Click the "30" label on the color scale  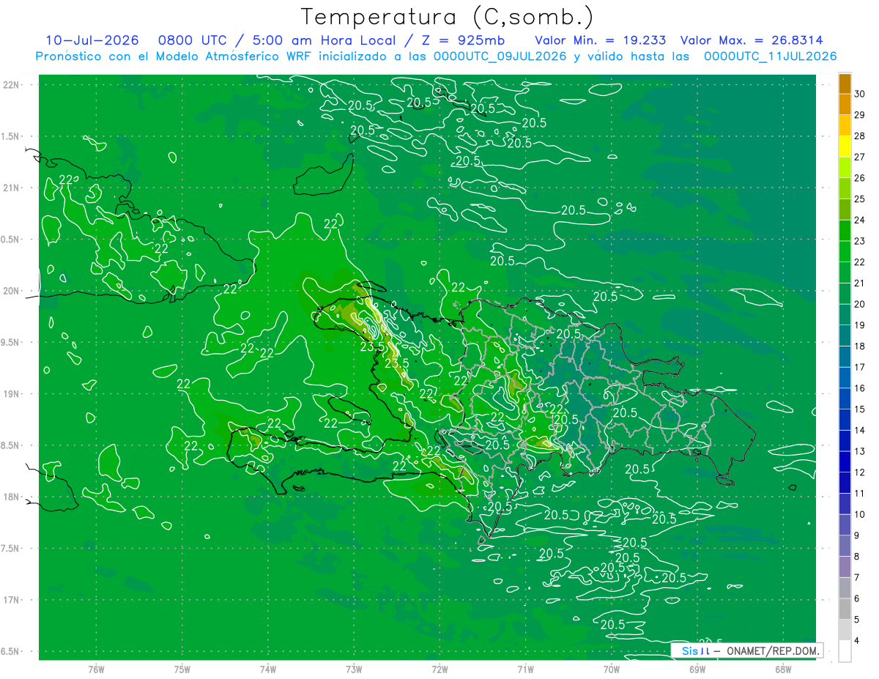tap(859, 94)
